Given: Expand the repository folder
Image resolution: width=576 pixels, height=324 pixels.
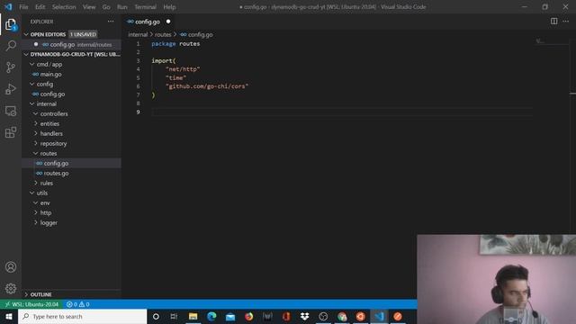Looking at the screenshot, I should tap(36, 143).
